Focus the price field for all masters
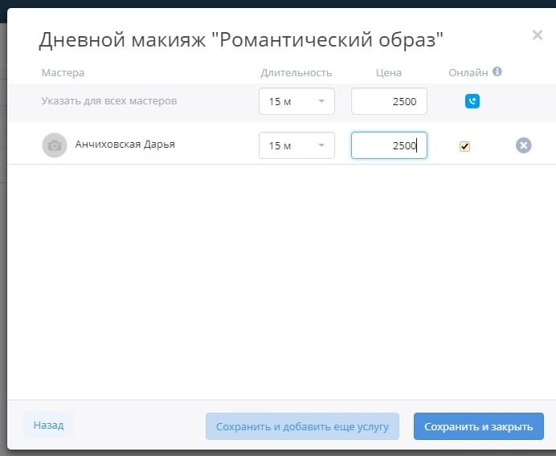This screenshot has height=456, width=556. click(389, 101)
